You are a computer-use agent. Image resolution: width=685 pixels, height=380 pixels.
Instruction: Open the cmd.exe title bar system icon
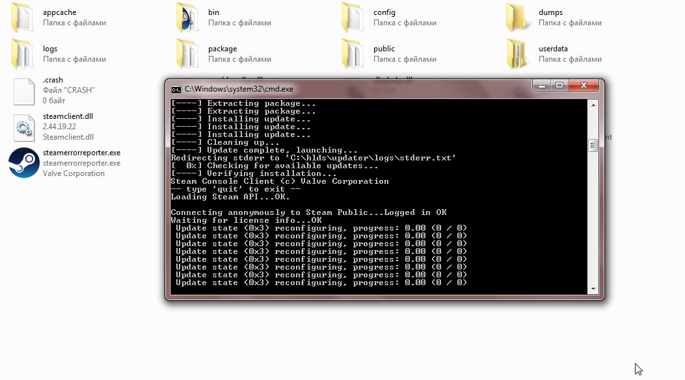[x=176, y=90]
